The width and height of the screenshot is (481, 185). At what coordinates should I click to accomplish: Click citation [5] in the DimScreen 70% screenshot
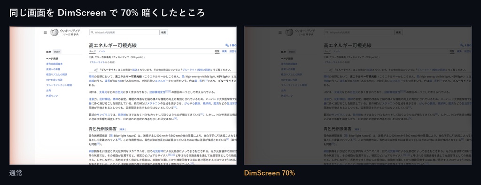pyautogui.click(x=410, y=118)
